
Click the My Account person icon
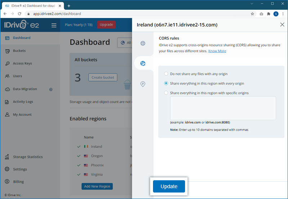click(x=7, y=115)
